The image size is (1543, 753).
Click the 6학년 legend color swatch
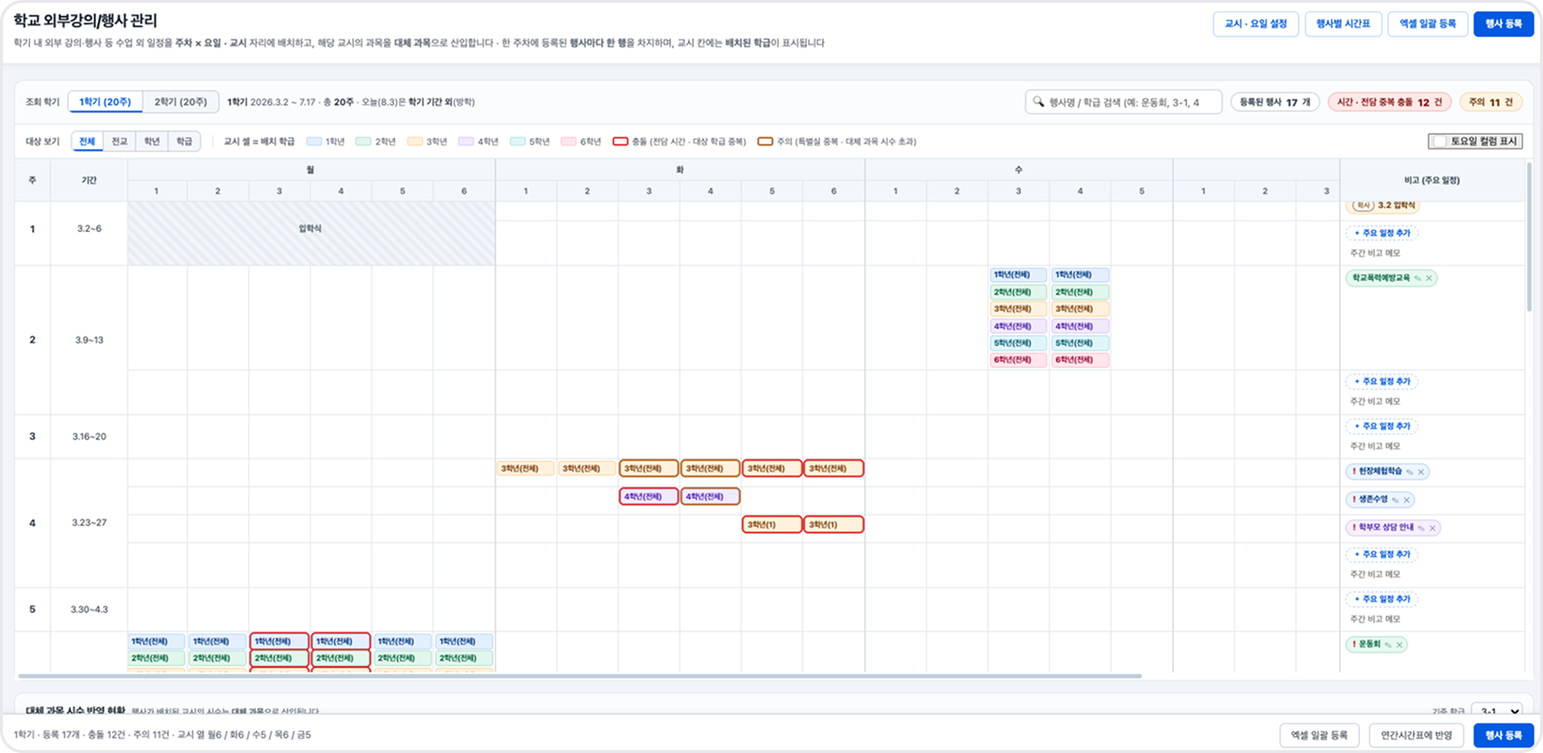pos(569,142)
